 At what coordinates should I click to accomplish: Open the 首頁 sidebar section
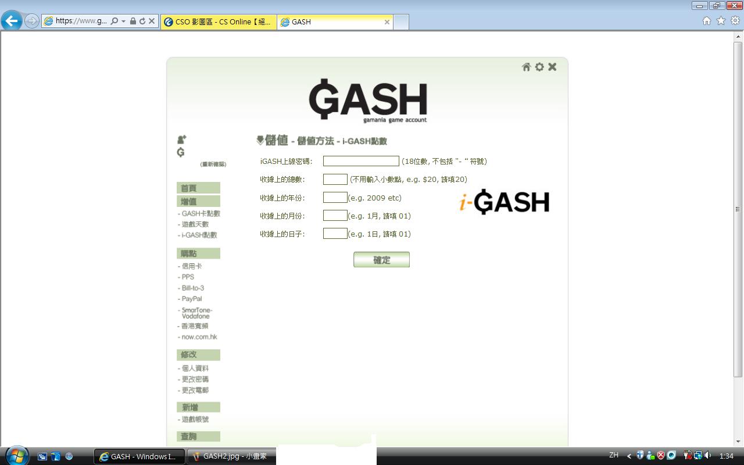point(198,188)
